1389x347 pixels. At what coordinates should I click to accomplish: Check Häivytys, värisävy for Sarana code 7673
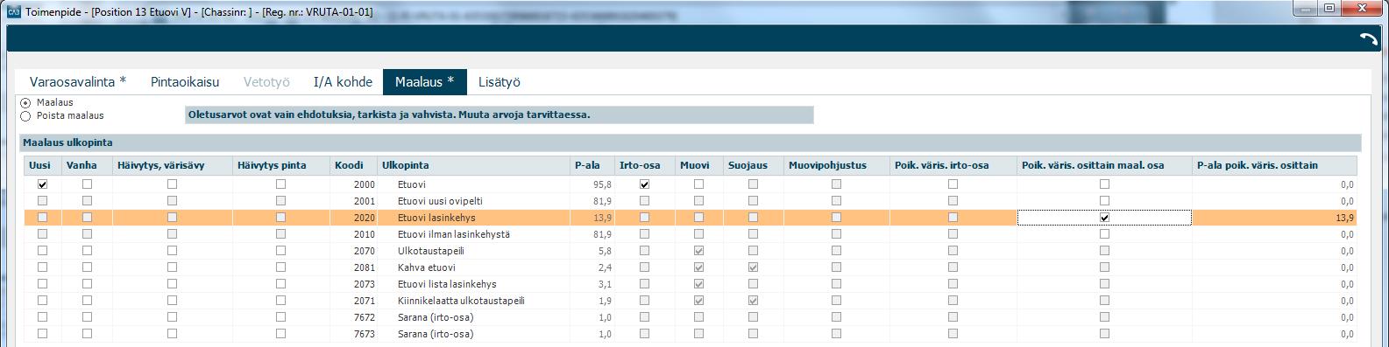coord(172,334)
